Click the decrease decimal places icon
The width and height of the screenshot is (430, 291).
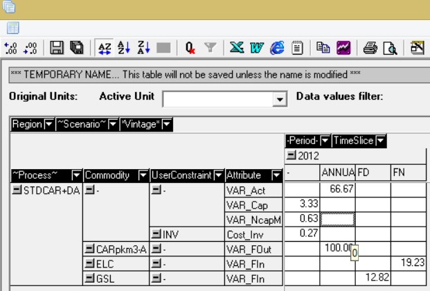click(x=30, y=48)
